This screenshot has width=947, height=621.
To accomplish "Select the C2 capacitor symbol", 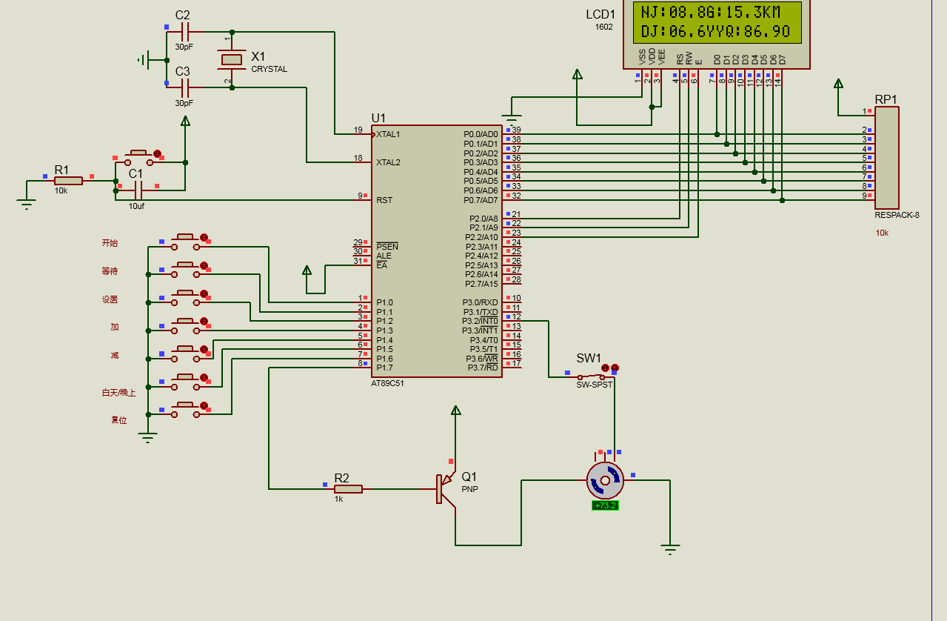I will 185,32.
